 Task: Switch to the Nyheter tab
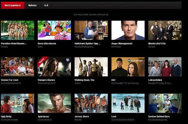tap(32, 5)
